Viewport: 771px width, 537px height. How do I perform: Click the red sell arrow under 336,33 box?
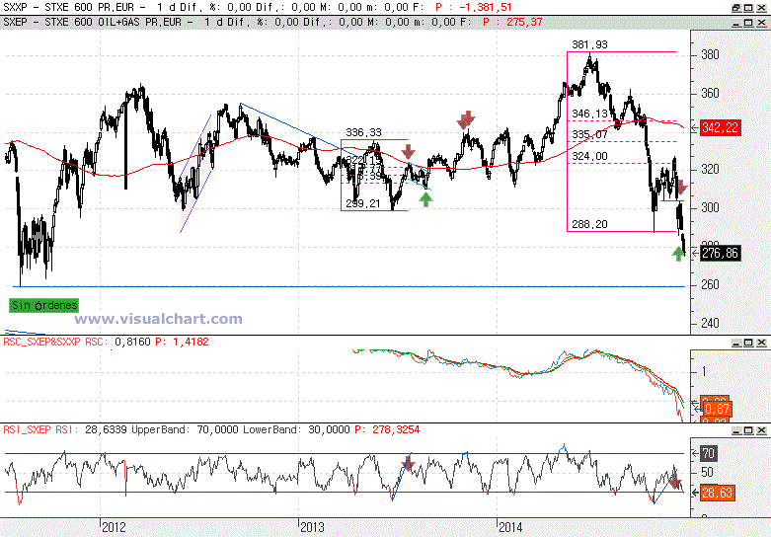click(x=408, y=152)
